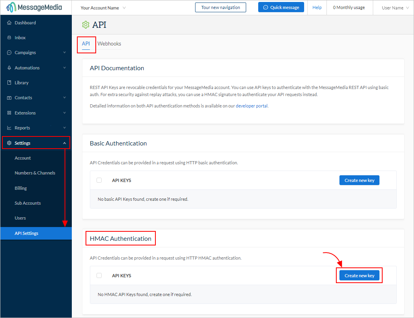Open the Your Account Name dropdown
This screenshot has width=414, height=318.
click(x=103, y=8)
